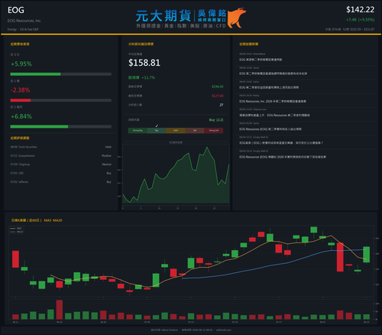Click the Sell segment of rating scale
This screenshot has height=335, width=382.
pos(195,131)
